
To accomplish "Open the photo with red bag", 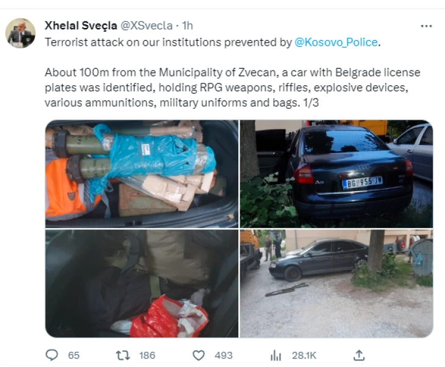I will [x=142, y=284].
